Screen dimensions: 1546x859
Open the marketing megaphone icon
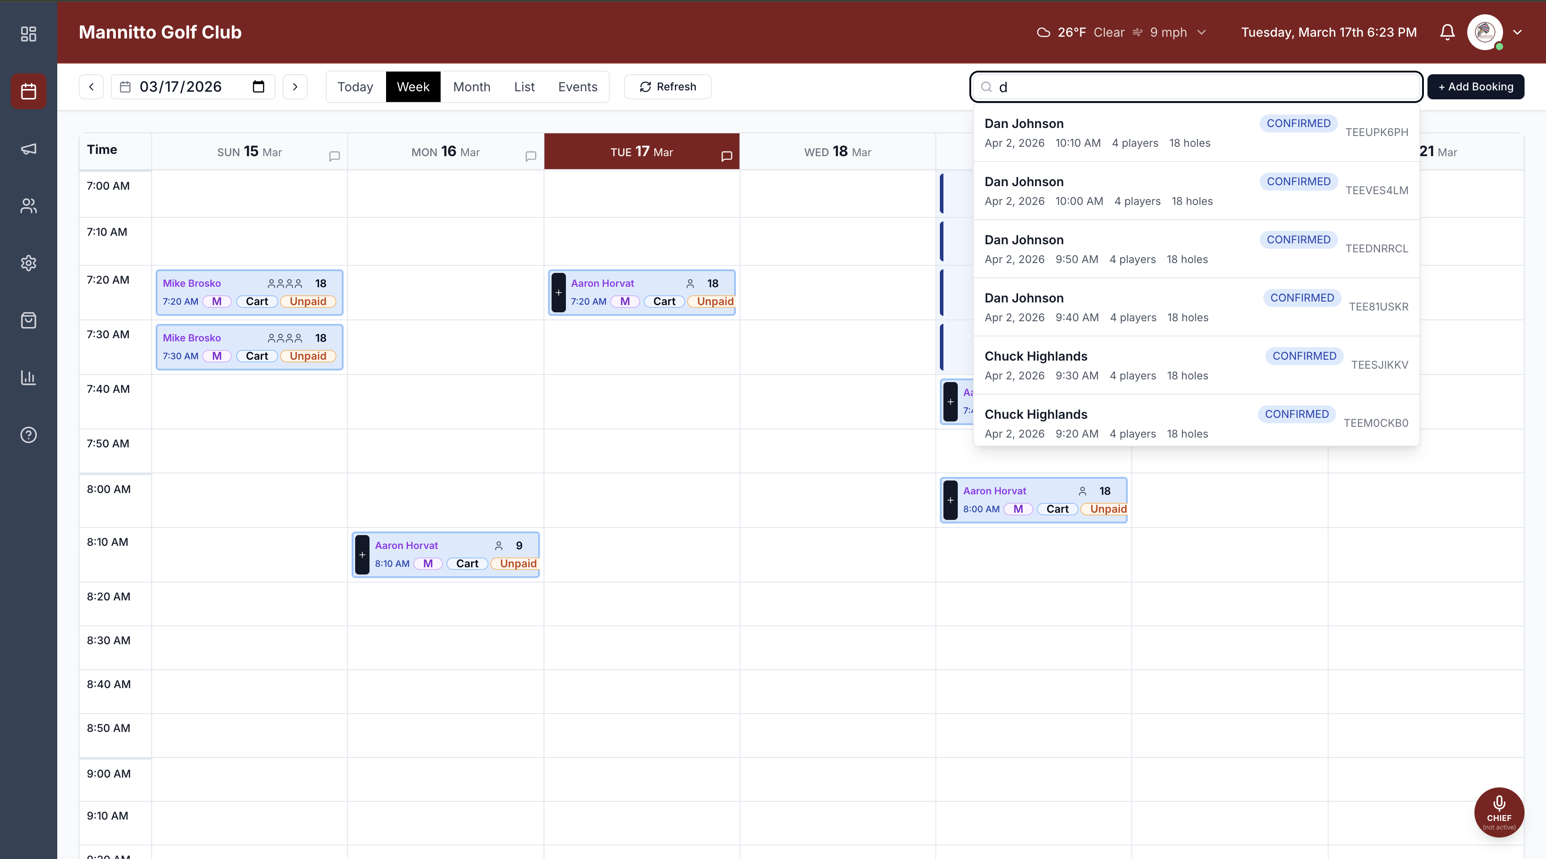pos(28,149)
